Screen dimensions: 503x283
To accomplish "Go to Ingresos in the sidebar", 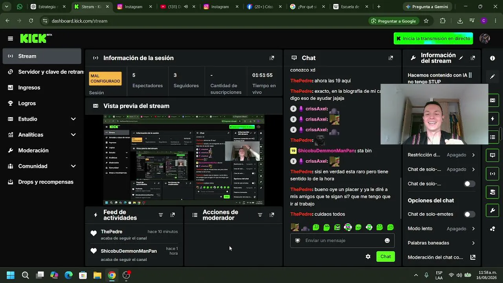I will (42, 88).
